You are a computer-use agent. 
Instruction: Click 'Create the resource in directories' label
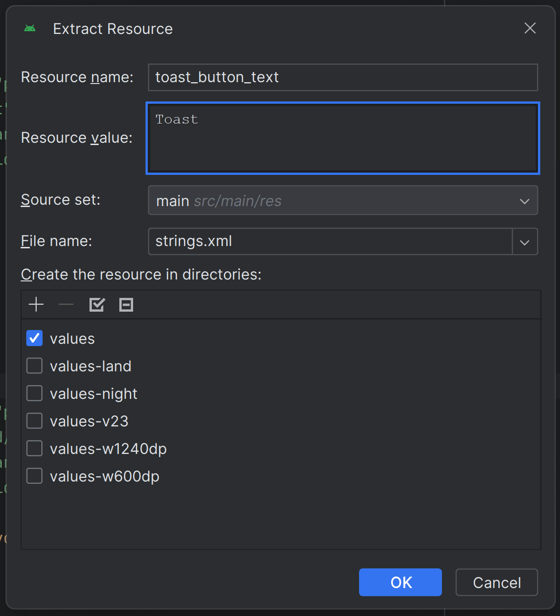pos(141,274)
